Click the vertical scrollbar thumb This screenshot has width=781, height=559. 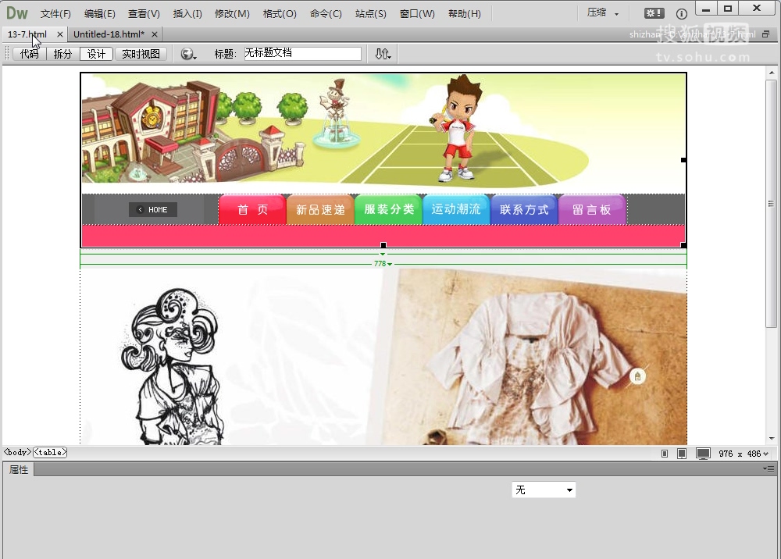coord(772,203)
